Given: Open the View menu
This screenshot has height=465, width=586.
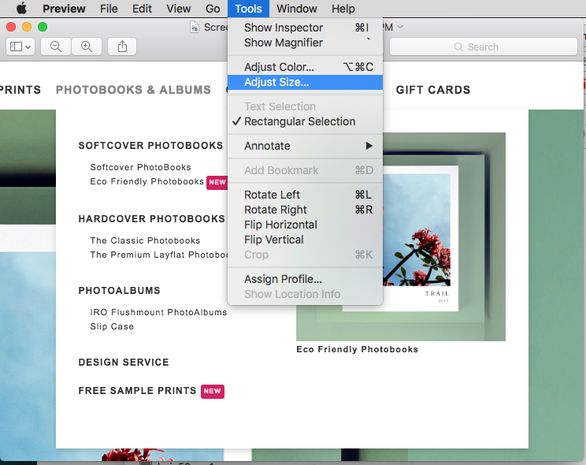Looking at the screenshot, I should click(x=179, y=9).
